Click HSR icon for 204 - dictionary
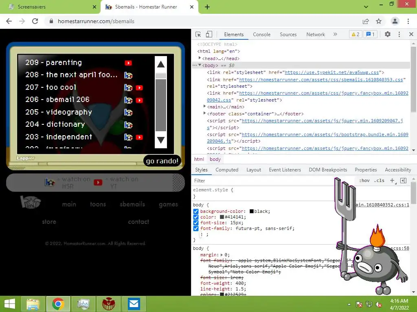The width and height of the screenshot is (417, 312). point(128,125)
